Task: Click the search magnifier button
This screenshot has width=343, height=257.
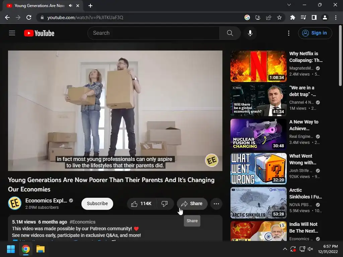Action: click(230, 33)
